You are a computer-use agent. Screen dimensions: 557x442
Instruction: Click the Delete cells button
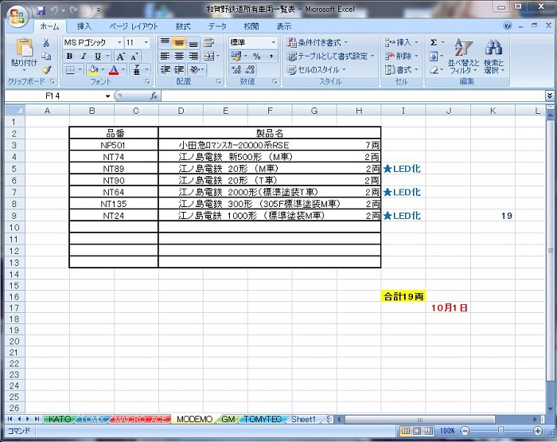click(x=402, y=57)
